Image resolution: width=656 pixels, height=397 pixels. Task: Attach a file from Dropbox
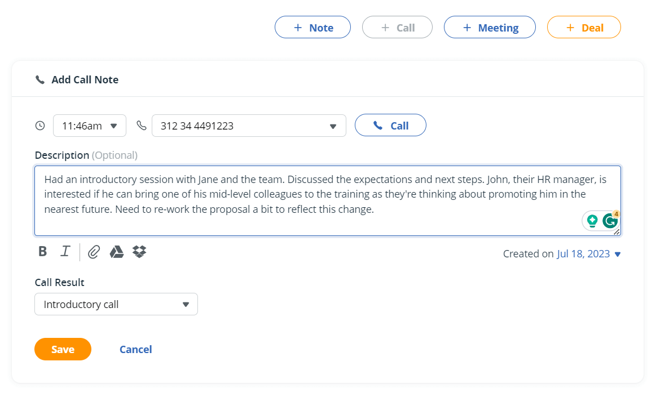coord(139,252)
